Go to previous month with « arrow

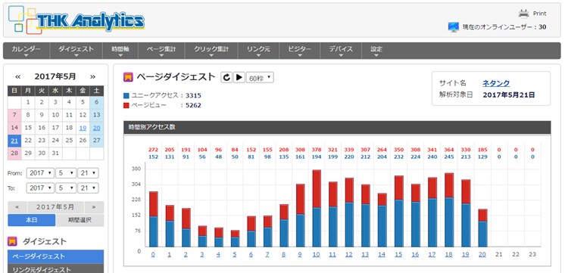[x=17, y=76]
